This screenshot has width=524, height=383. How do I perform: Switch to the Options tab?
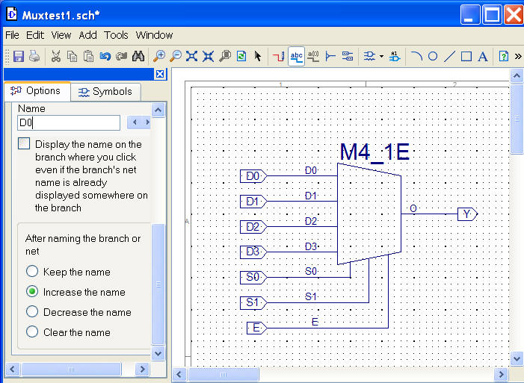tap(37, 91)
